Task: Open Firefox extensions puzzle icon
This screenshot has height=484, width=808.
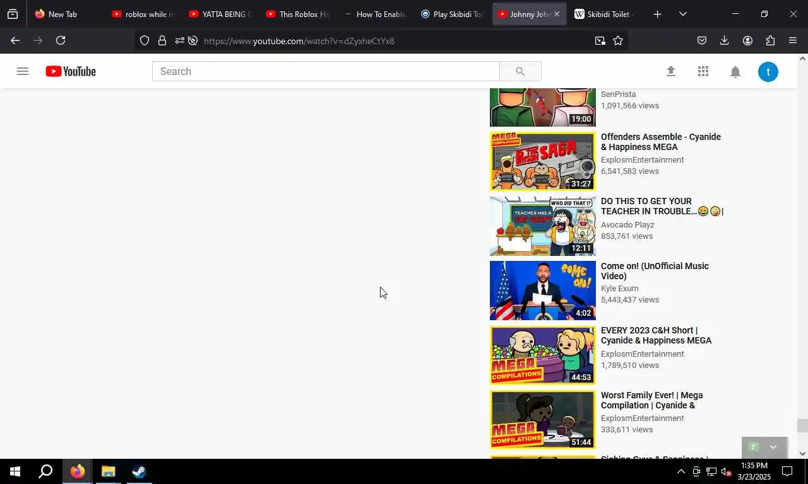Action: 770,40
